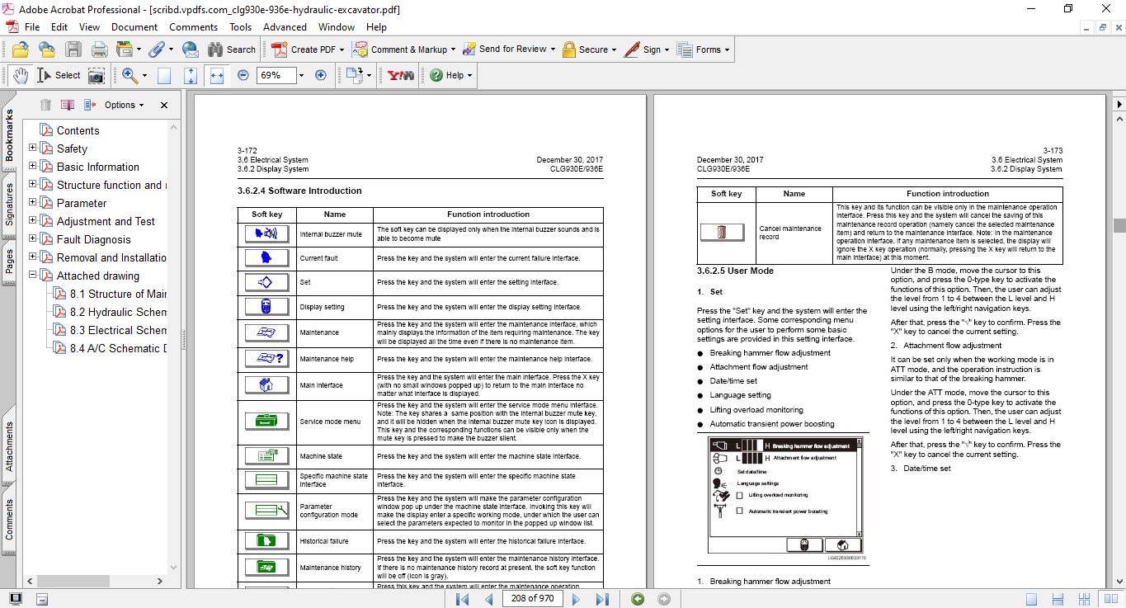Click the Print icon in toolbar
Image resolution: width=1126 pixels, height=608 pixels.
99,49
